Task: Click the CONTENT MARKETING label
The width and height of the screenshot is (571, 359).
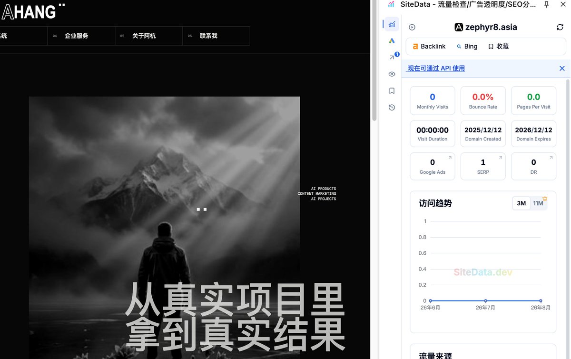Action: pos(317,194)
